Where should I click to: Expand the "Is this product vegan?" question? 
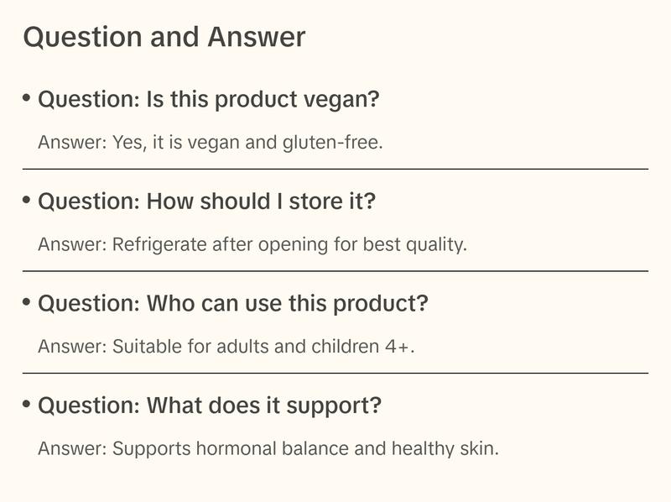209,100
